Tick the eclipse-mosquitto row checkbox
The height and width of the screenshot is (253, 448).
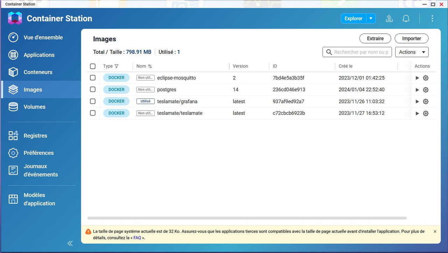(93, 78)
